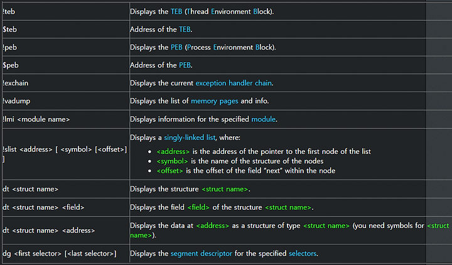This screenshot has width=452, height=265.
Task: Follow the segment descriptor link
Action: (202, 254)
